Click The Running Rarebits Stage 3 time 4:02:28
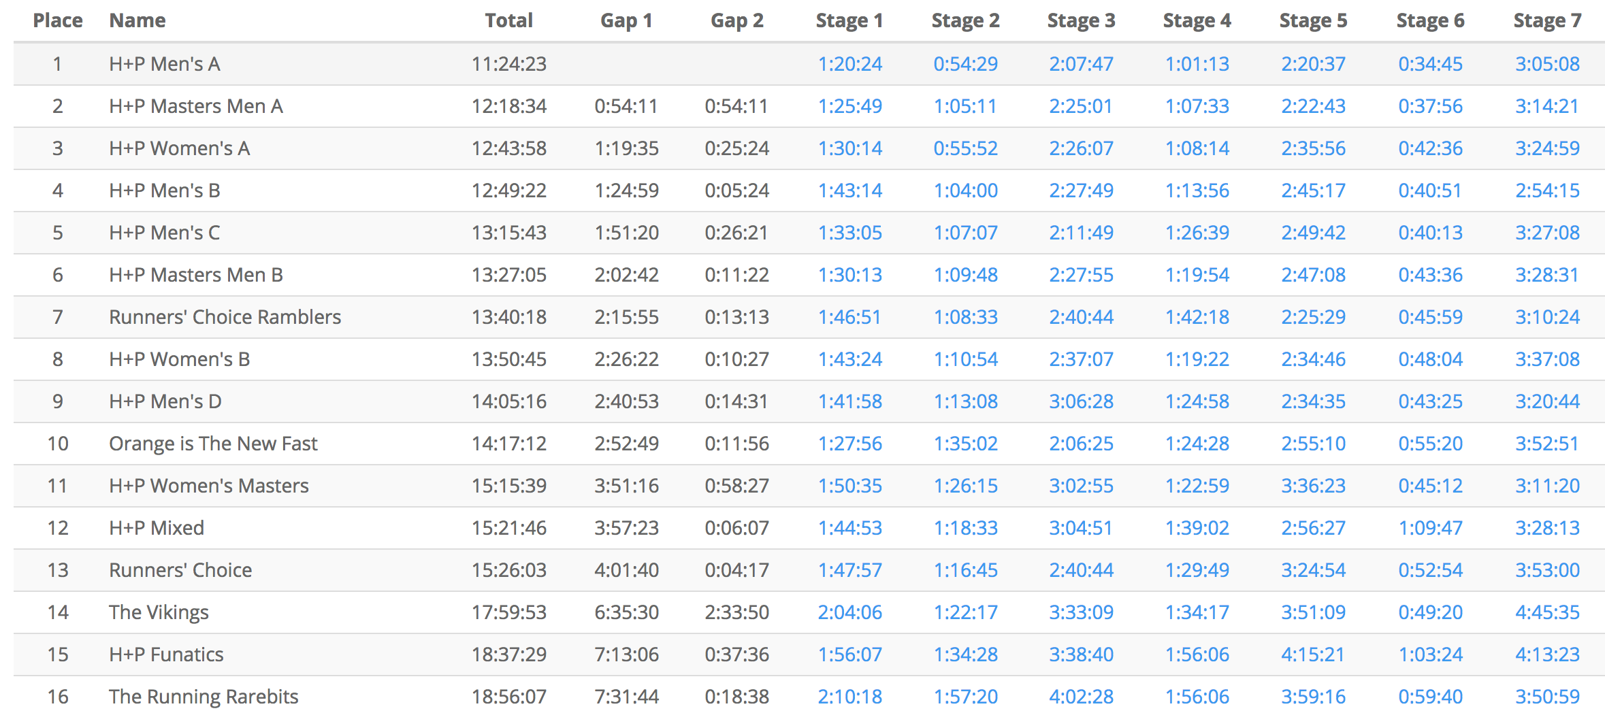 click(1081, 697)
